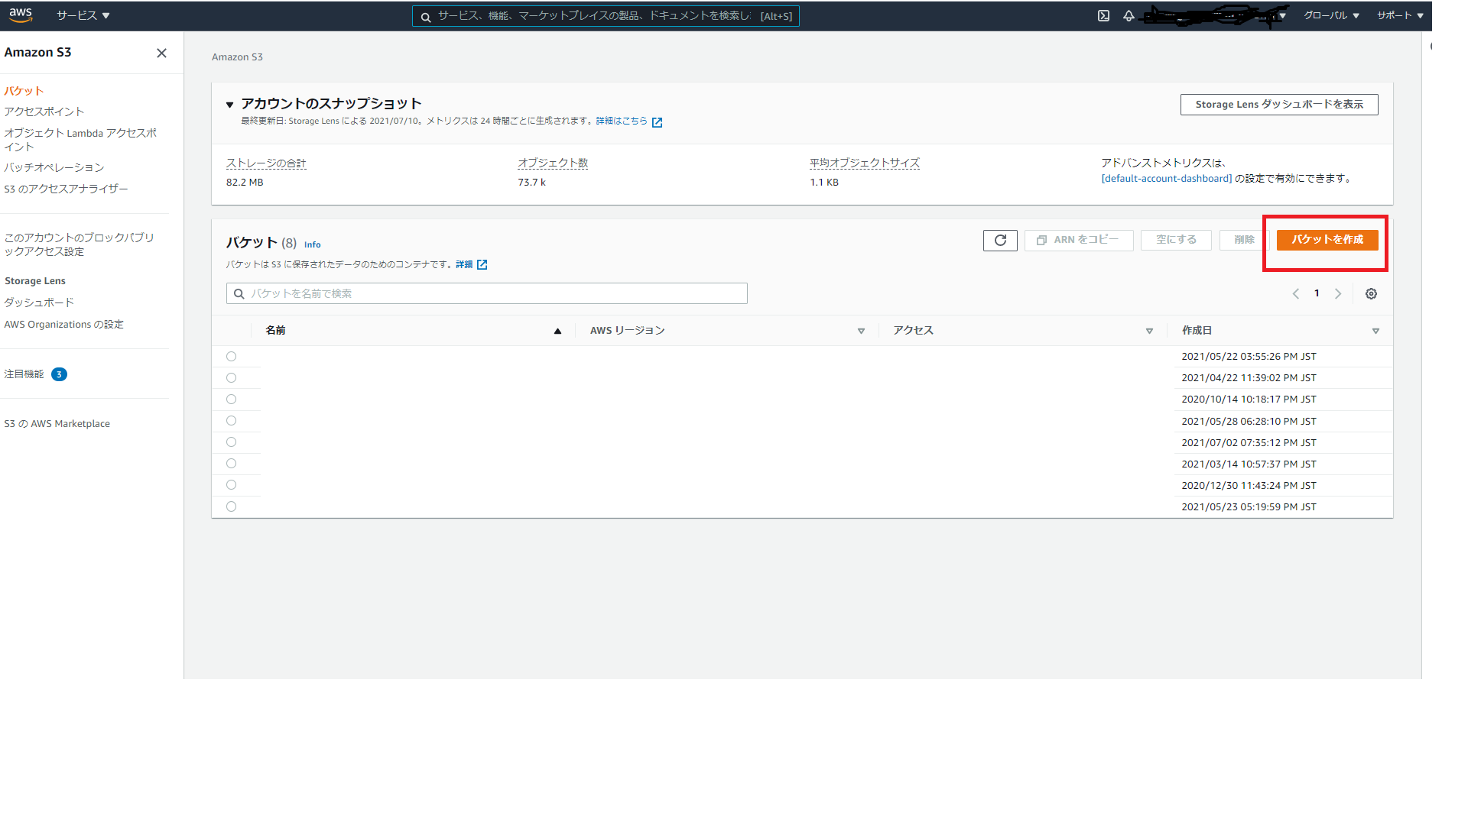Open the notifications bell icon
This screenshot has width=1468, height=825.
tap(1129, 15)
